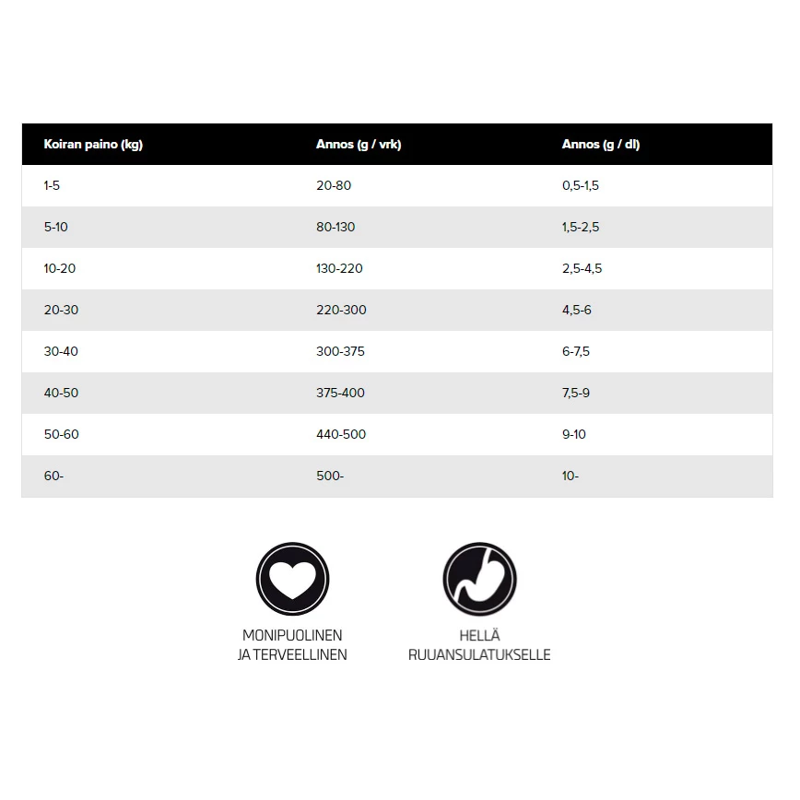Select the 1-5 kg weight cell
The width and height of the screenshot is (800, 800).
(52, 186)
